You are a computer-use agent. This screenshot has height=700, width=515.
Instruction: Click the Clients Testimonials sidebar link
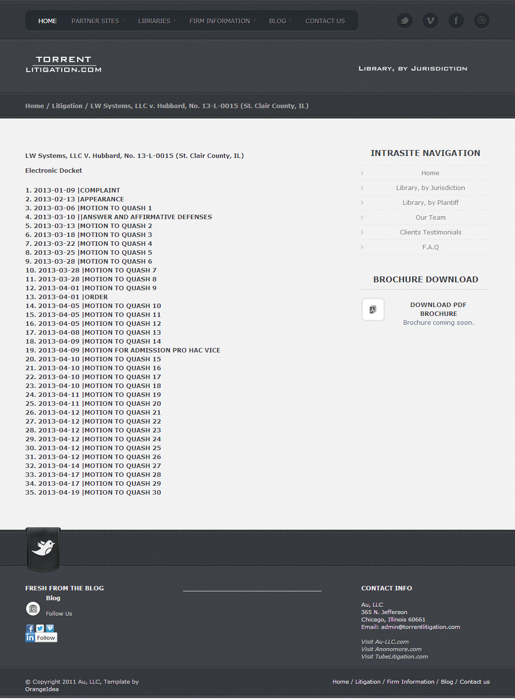pos(430,233)
